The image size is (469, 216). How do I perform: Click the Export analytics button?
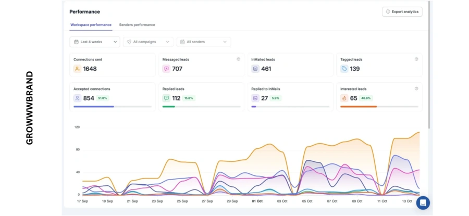402,11
